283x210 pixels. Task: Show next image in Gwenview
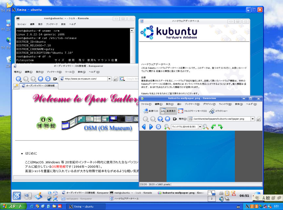click(151, 127)
